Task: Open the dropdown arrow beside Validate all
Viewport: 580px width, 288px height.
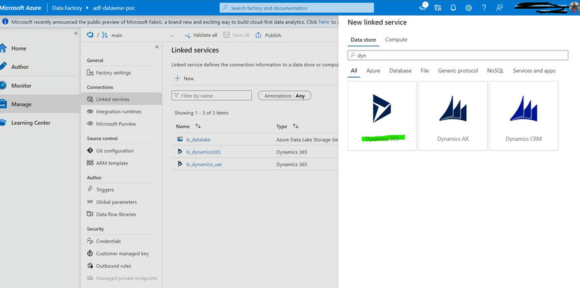Action: pos(171,35)
